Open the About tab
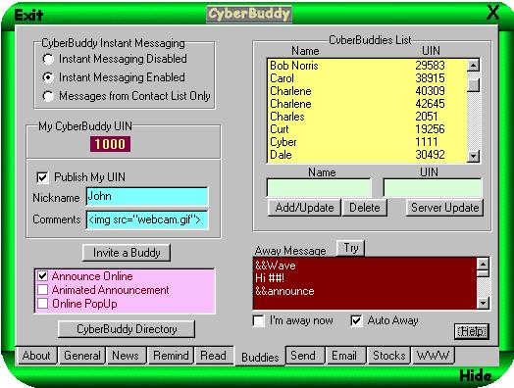The width and height of the screenshot is (514, 388). pyautogui.click(x=36, y=356)
